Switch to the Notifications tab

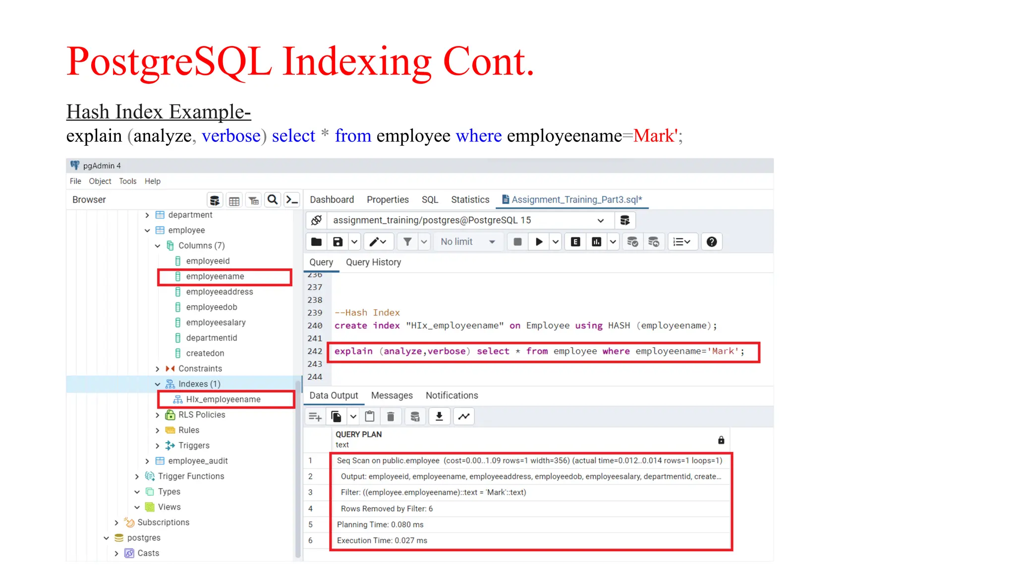click(451, 396)
